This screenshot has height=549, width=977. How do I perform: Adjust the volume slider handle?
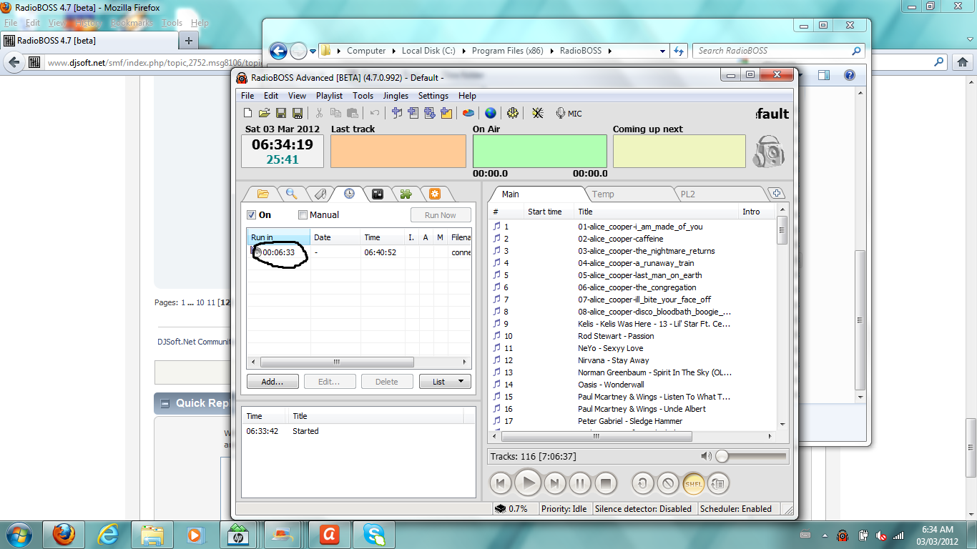722,456
